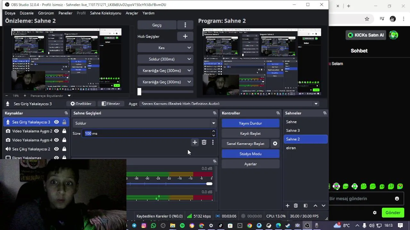Screen dimensions: 410x230
Task: Add a quick transition with the plus
Action: point(185,36)
